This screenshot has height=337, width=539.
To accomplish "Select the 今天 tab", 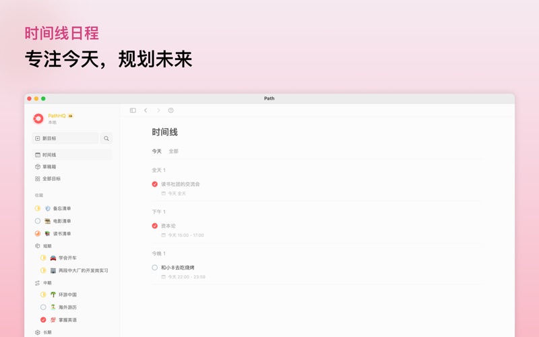I will point(157,152).
